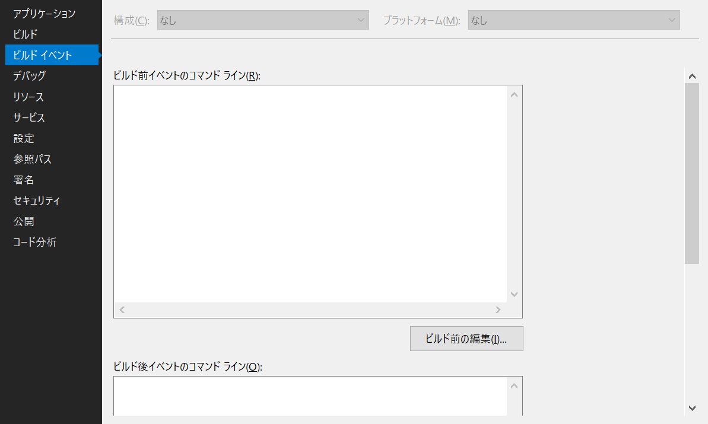
Task: Open the リソース settings page
Action: (x=28, y=97)
